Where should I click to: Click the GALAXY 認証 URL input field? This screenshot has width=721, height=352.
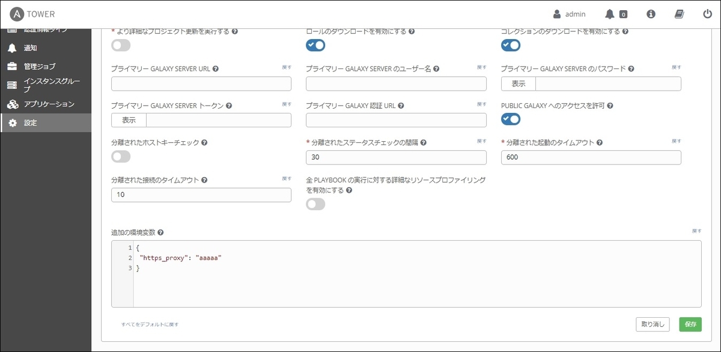(x=396, y=120)
